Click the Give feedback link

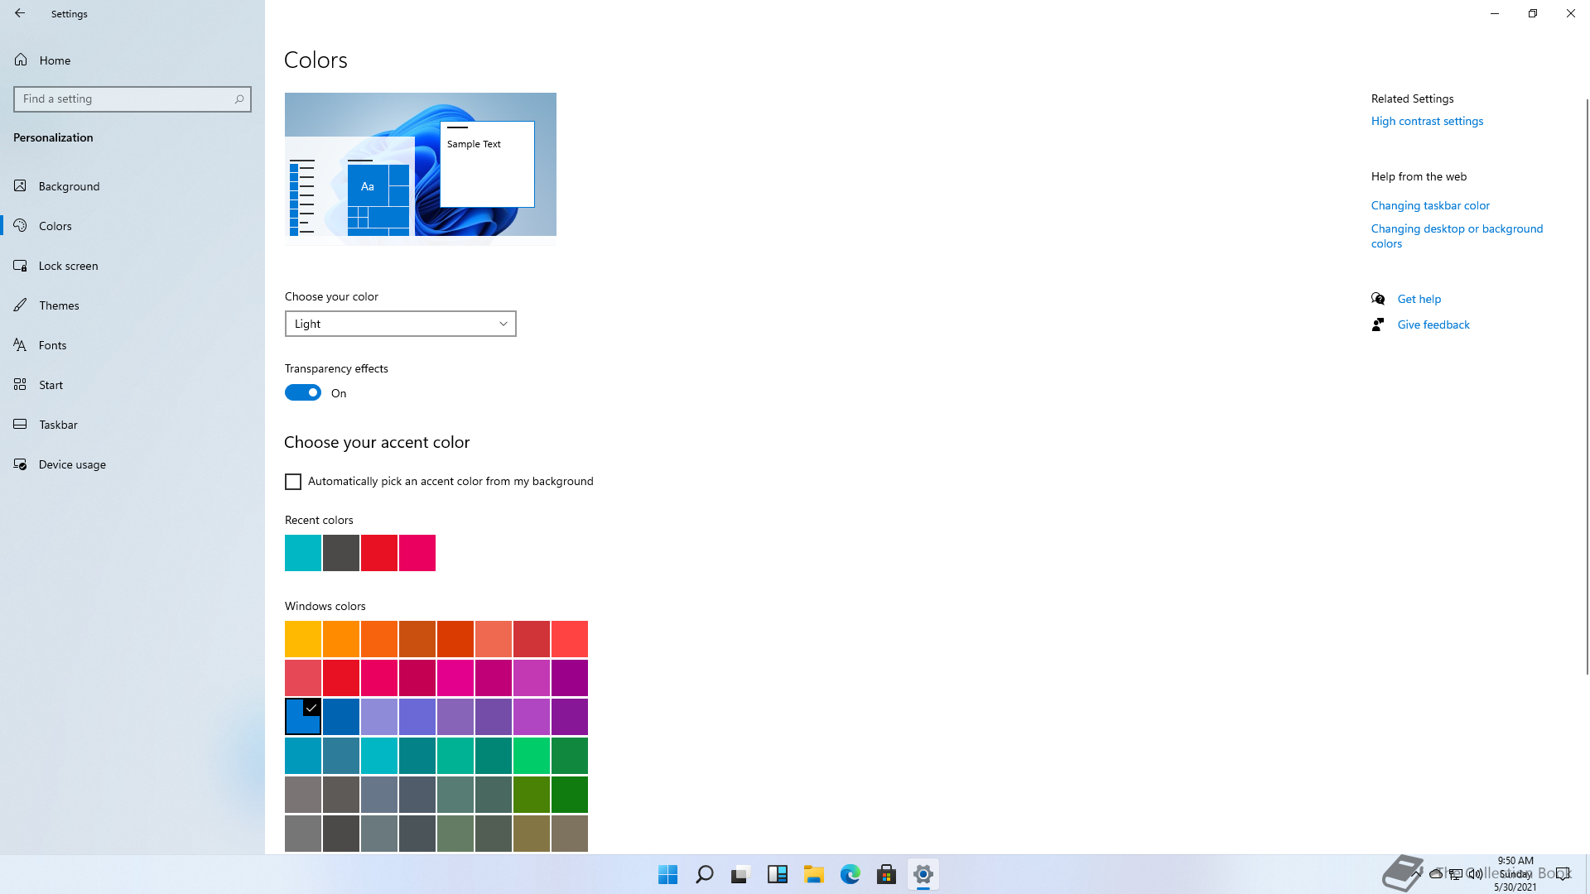(x=1433, y=324)
